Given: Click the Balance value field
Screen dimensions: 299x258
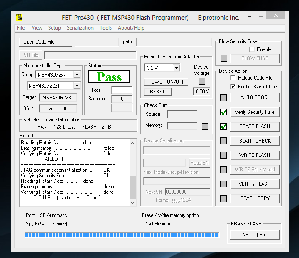Looking at the screenshot, I should click(122, 99).
